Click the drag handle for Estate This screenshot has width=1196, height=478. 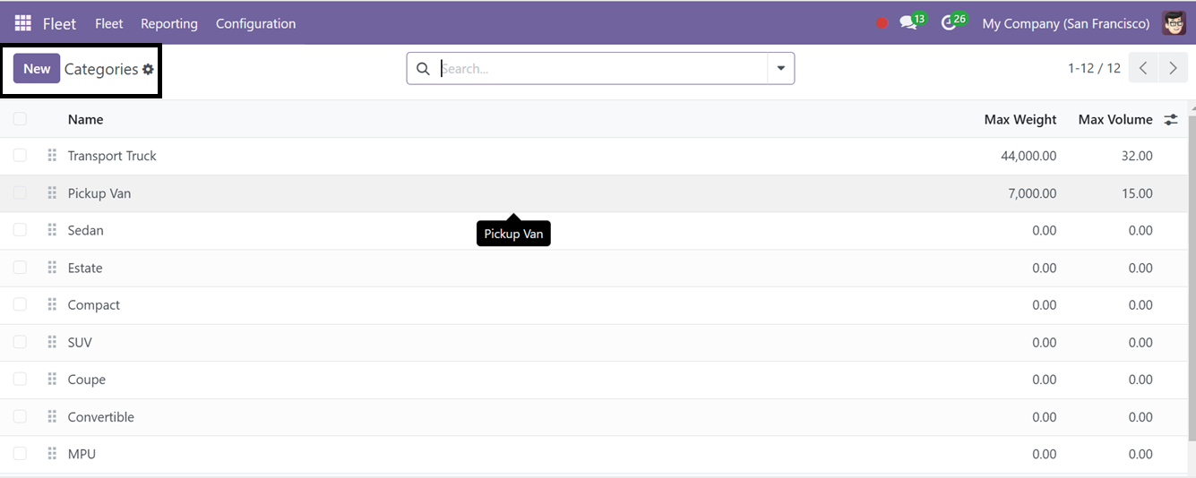pyautogui.click(x=52, y=268)
